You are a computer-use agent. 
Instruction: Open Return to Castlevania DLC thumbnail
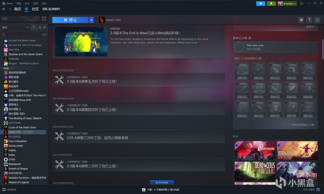click(x=255, y=151)
